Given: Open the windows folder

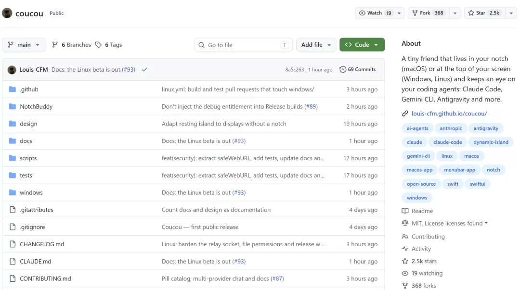Looking at the screenshot, I should (31, 192).
